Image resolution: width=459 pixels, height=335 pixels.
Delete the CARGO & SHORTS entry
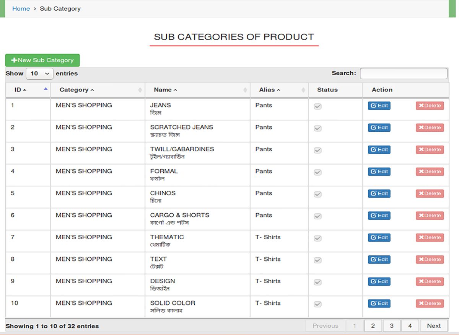430,216
